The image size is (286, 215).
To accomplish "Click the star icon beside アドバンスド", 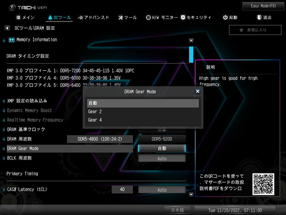I will point(80,18).
